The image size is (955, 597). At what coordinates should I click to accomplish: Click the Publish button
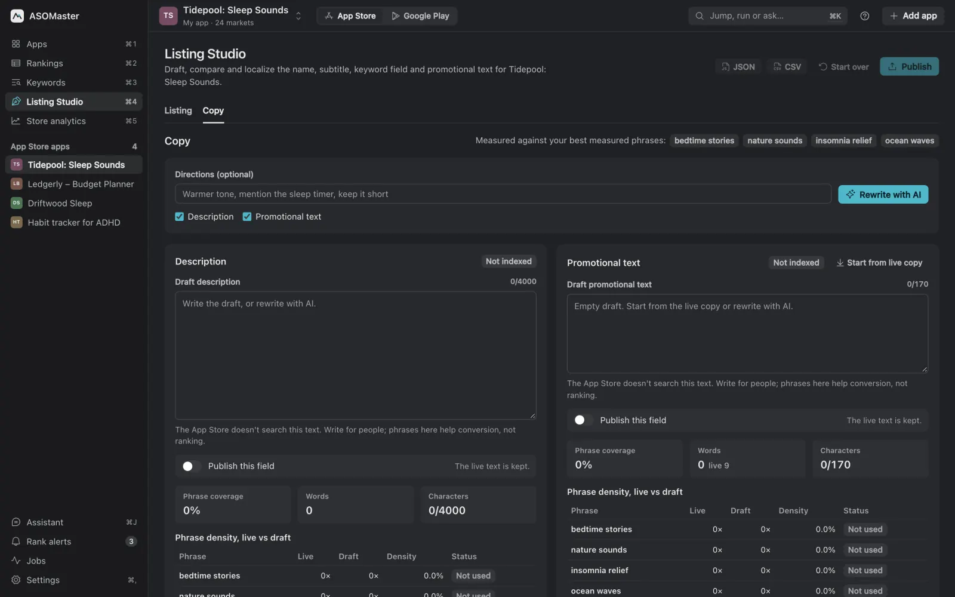click(x=909, y=67)
